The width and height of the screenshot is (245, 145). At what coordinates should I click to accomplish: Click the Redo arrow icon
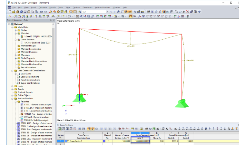point(45,12)
